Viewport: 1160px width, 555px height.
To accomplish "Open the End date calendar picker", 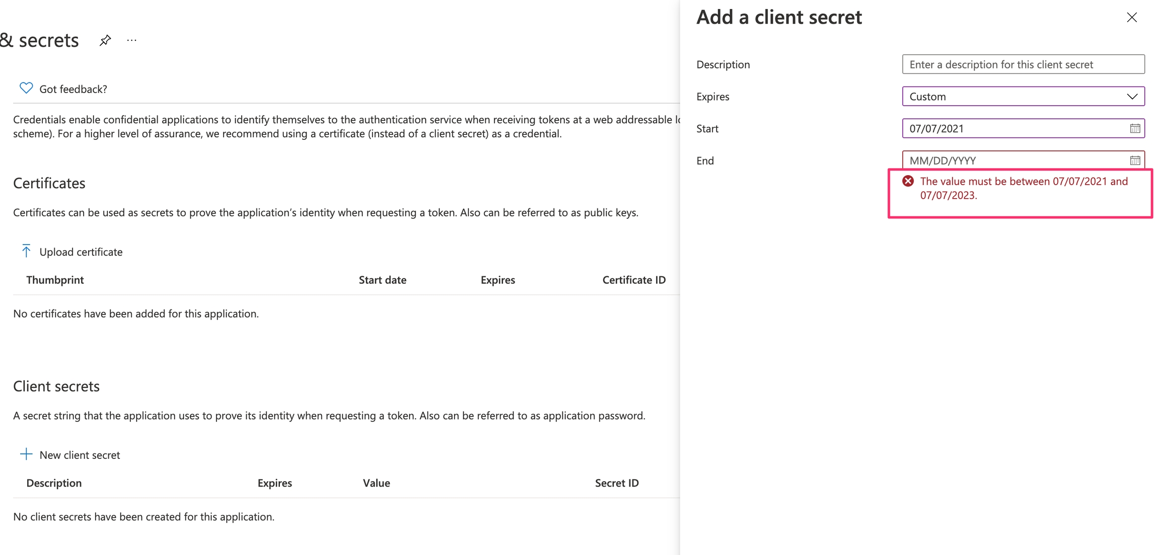I will (1135, 161).
